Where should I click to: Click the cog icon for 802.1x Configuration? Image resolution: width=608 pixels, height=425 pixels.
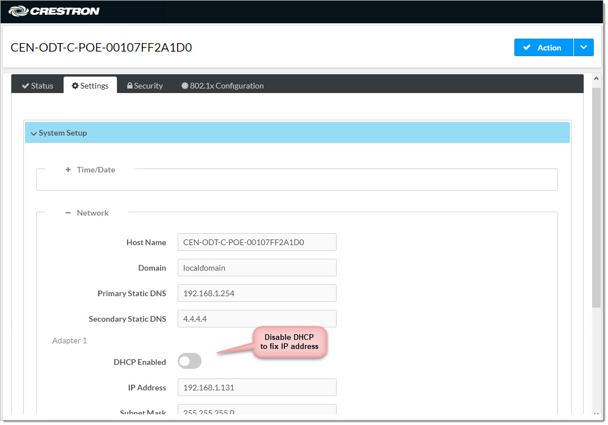tap(185, 86)
